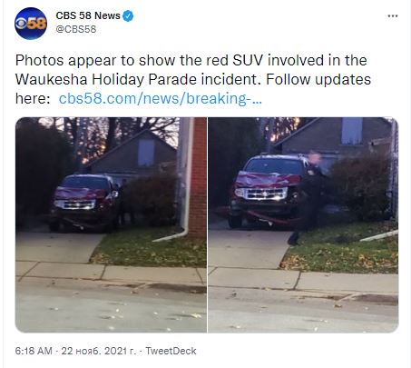Click the TweetDeck source label
This screenshot has width=411, height=368.
pos(171,351)
